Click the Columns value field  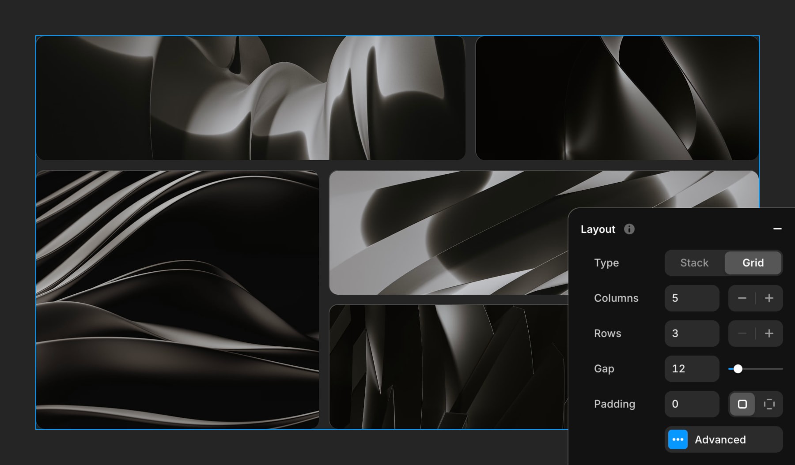pos(692,298)
